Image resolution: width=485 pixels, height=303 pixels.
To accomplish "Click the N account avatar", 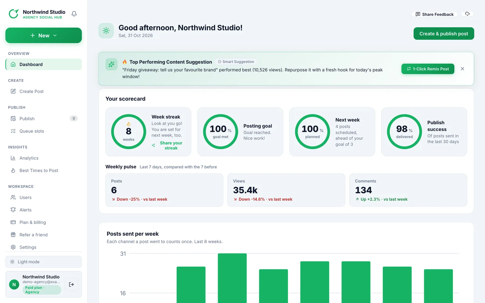I will point(14,285).
